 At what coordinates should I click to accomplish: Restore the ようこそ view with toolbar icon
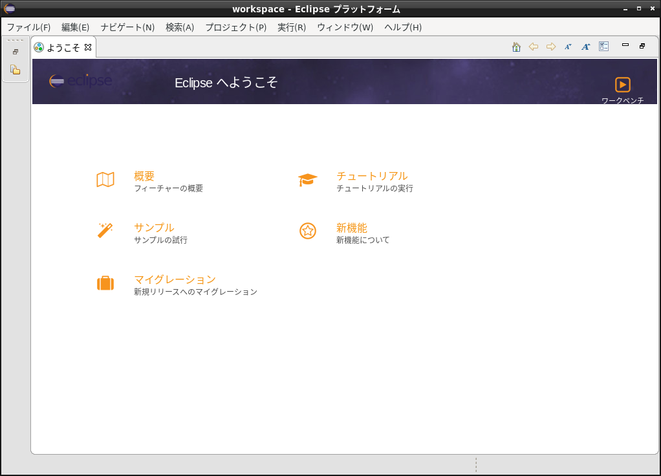(642, 46)
